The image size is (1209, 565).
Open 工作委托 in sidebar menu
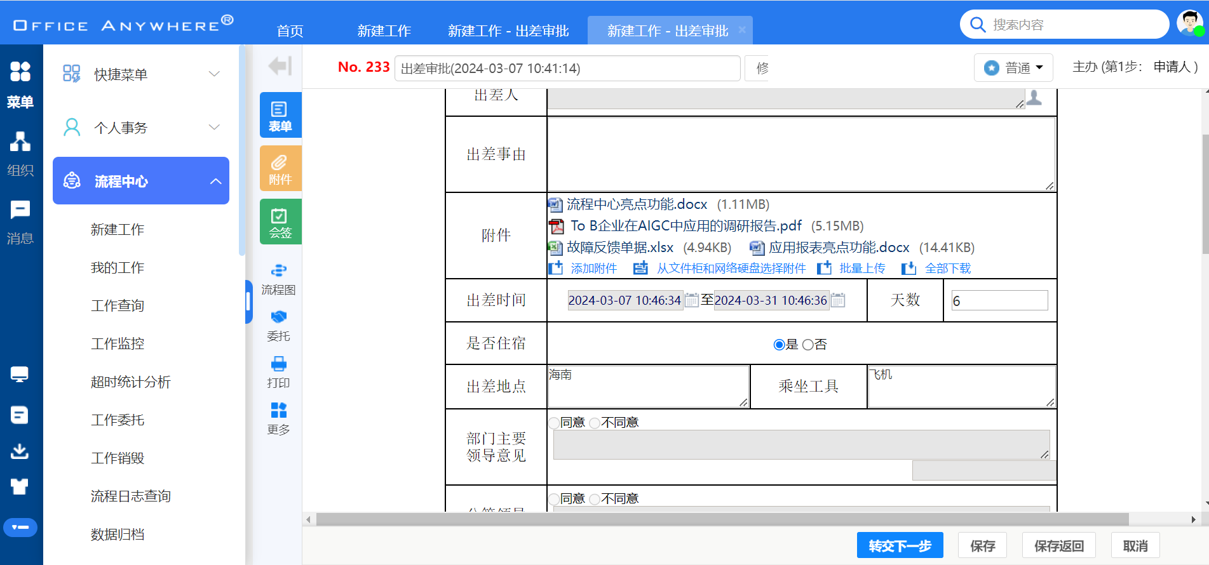coord(118,420)
